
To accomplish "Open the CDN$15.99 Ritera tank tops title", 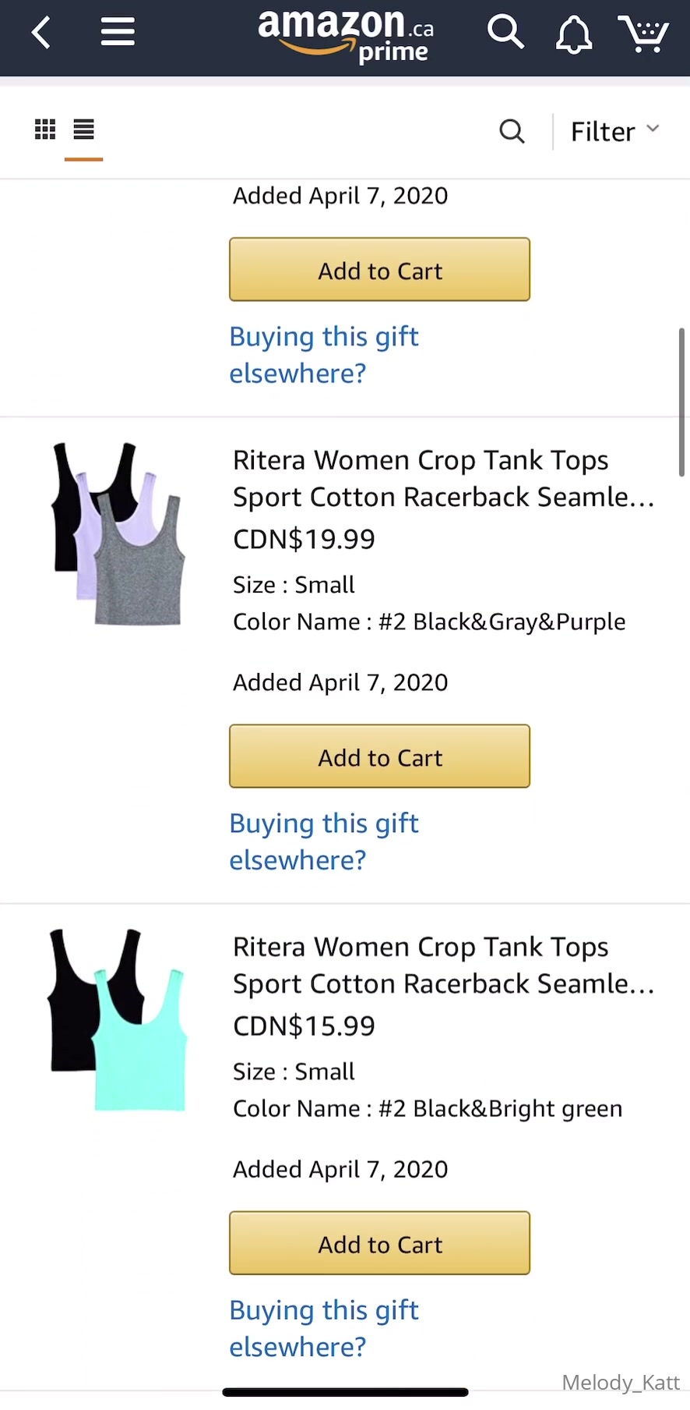I will [x=443, y=965].
